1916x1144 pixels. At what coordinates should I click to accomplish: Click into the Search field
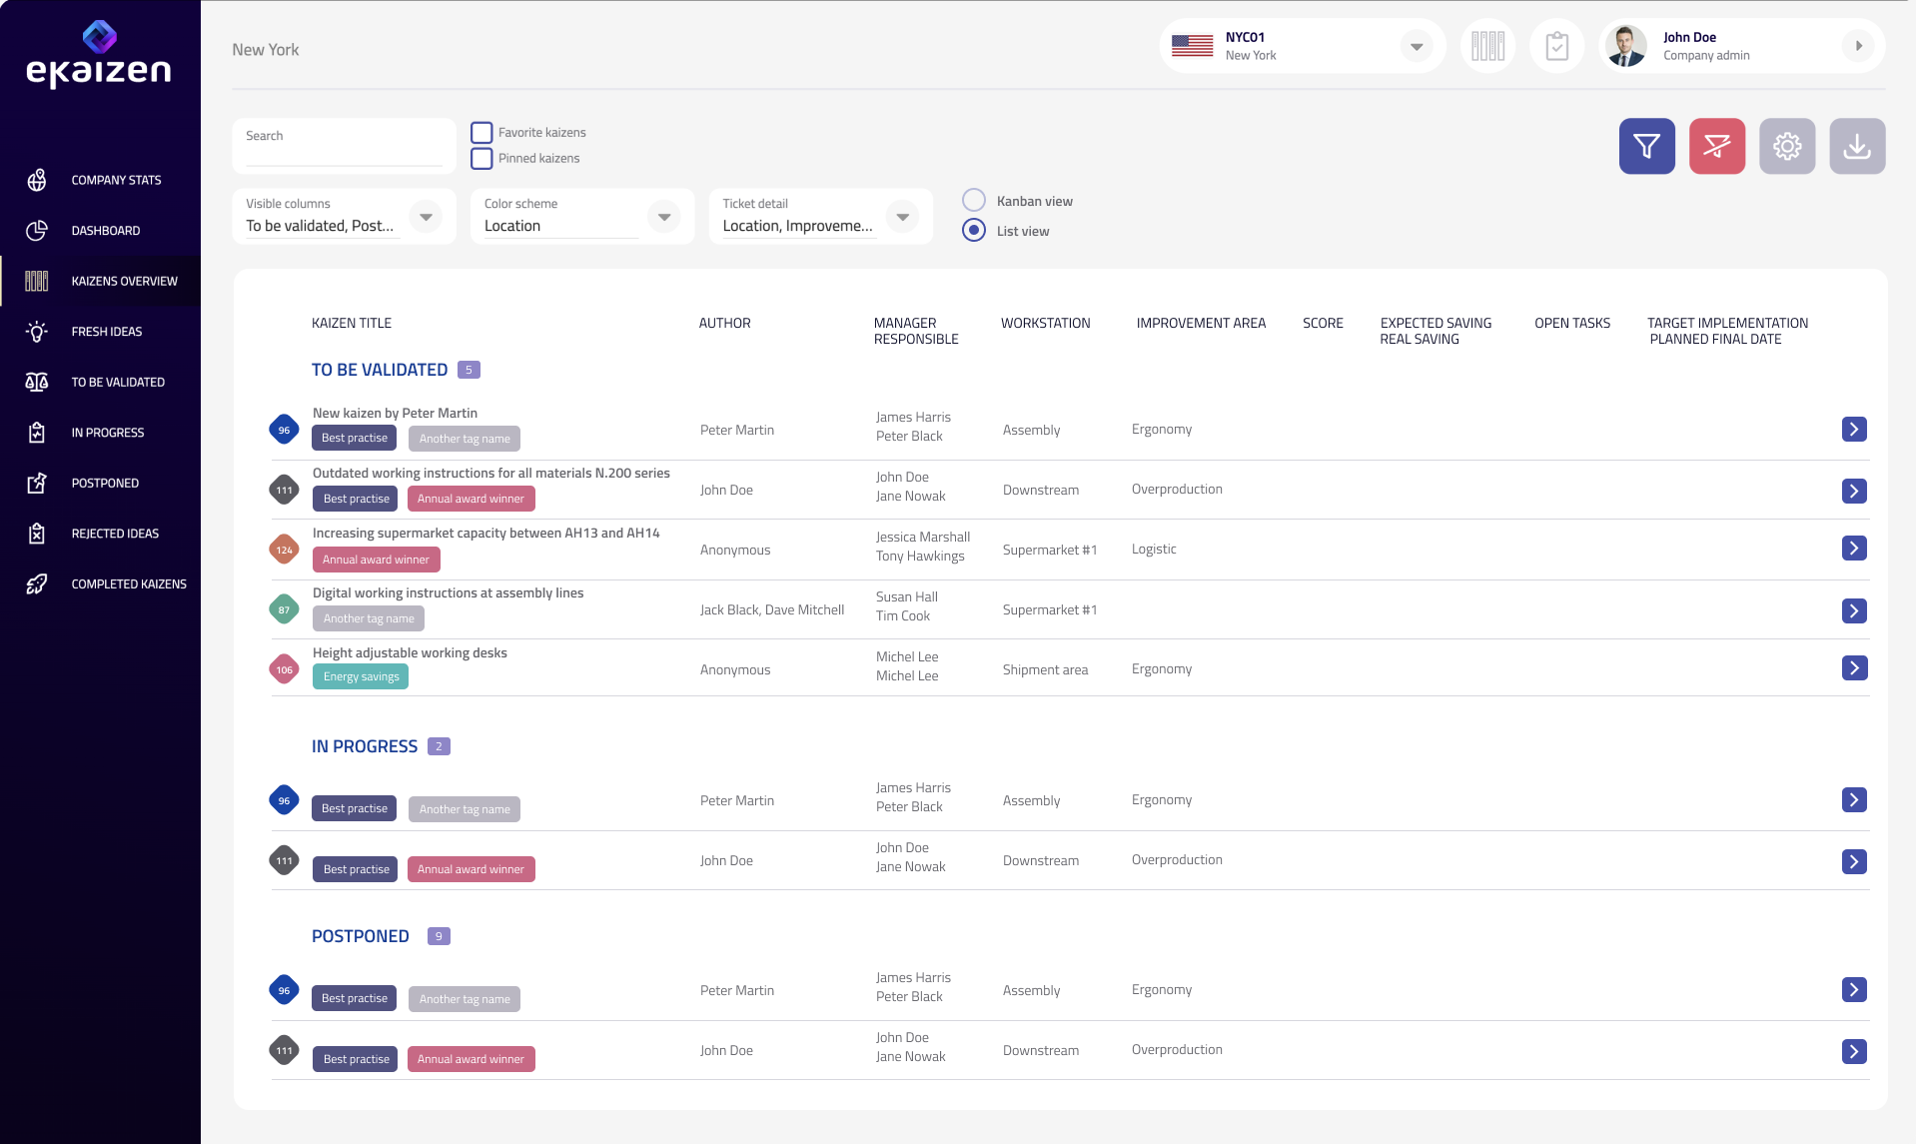pos(344,148)
